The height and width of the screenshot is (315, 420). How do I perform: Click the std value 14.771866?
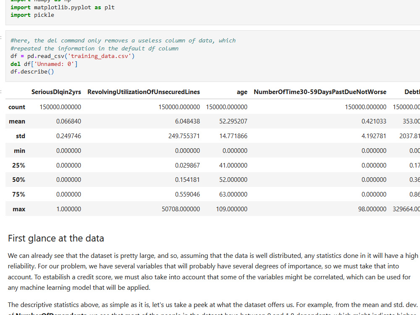(x=234, y=136)
